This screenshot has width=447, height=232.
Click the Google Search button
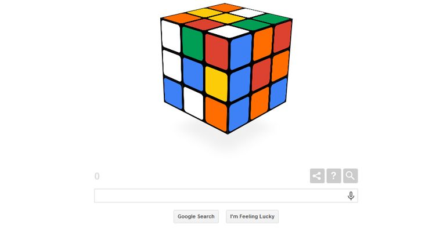tap(196, 216)
